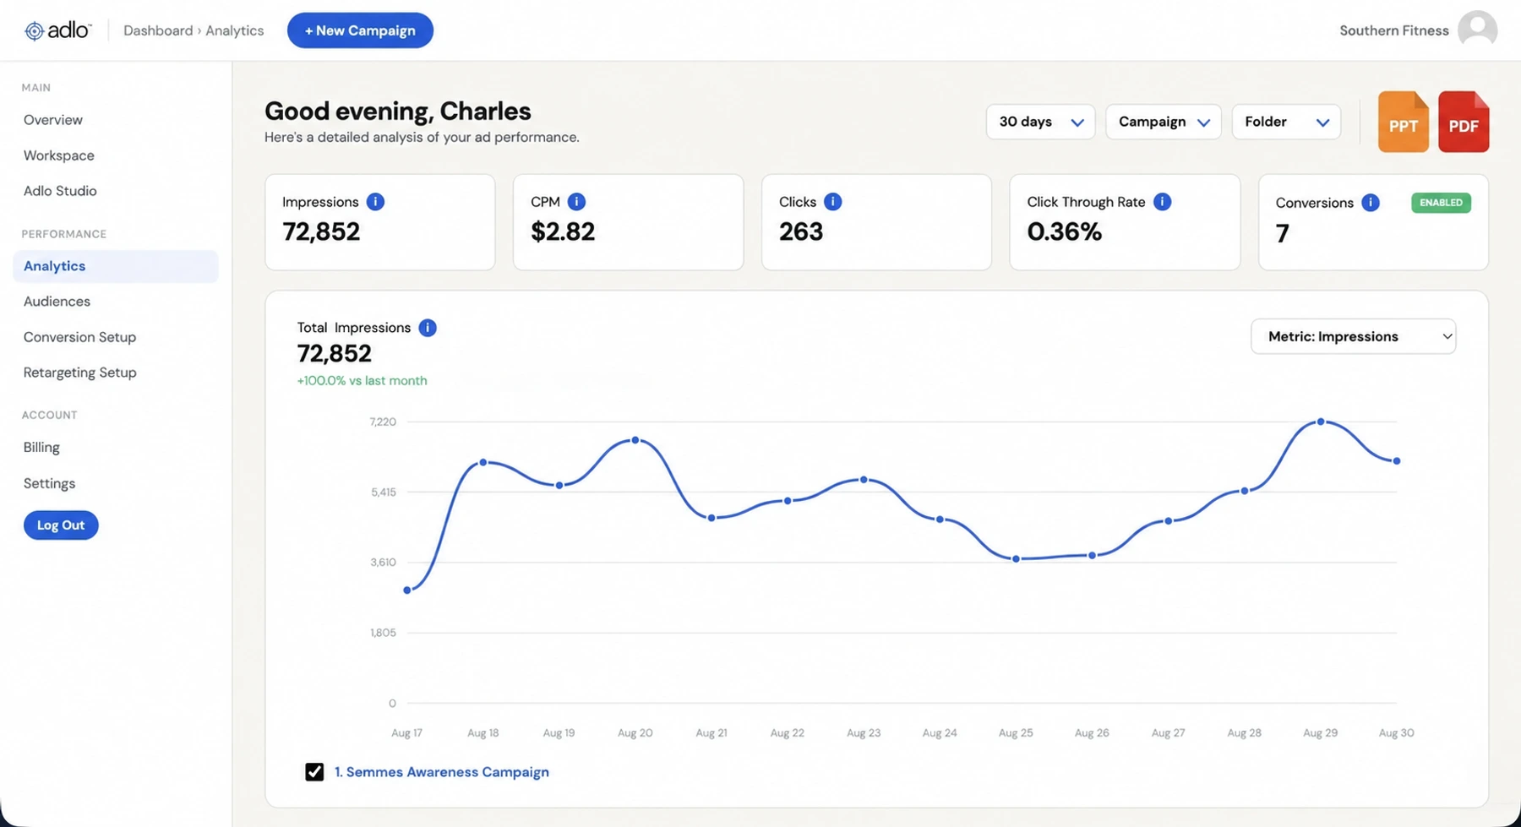Click the Southern Fitness account name
The height and width of the screenshot is (827, 1521).
1393,30
